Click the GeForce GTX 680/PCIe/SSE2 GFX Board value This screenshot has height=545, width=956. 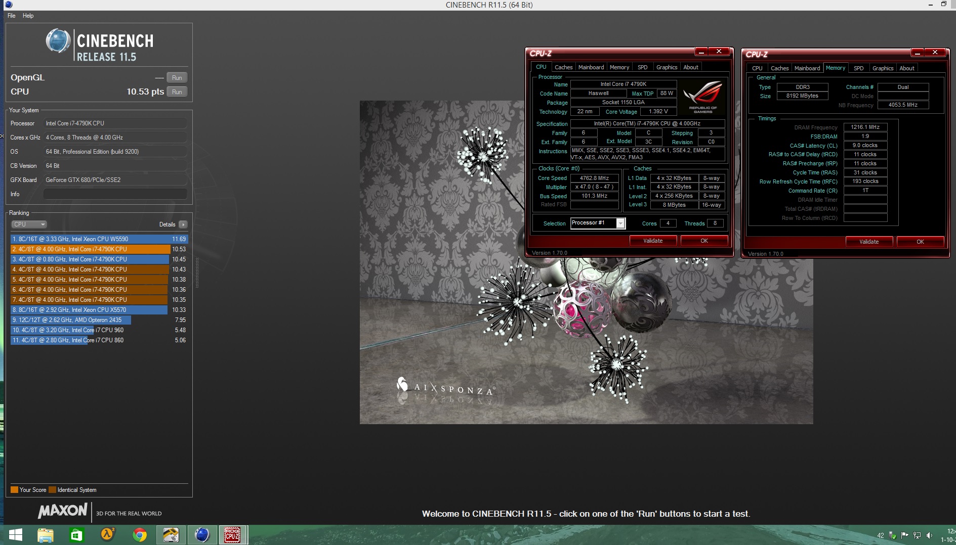[x=115, y=180]
